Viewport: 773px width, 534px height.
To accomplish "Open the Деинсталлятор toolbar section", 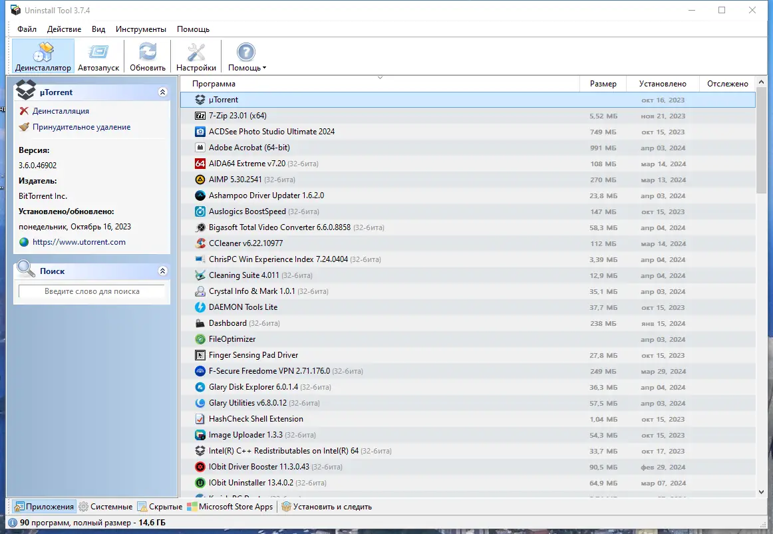I will point(43,57).
